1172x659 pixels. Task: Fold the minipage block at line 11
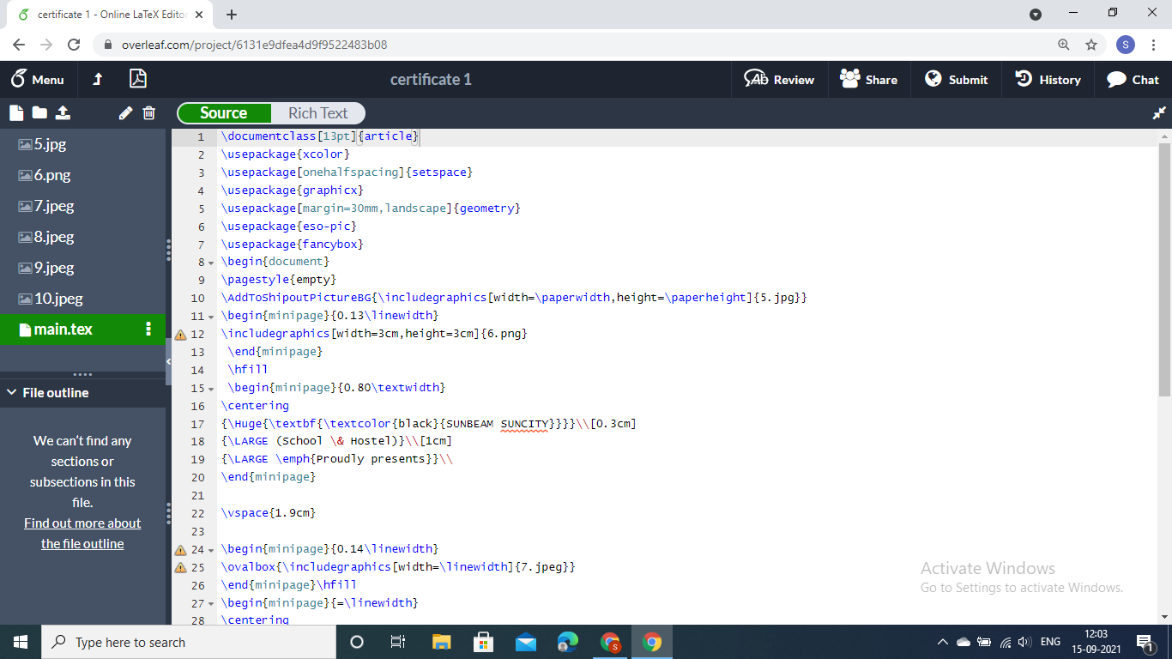[x=211, y=317]
